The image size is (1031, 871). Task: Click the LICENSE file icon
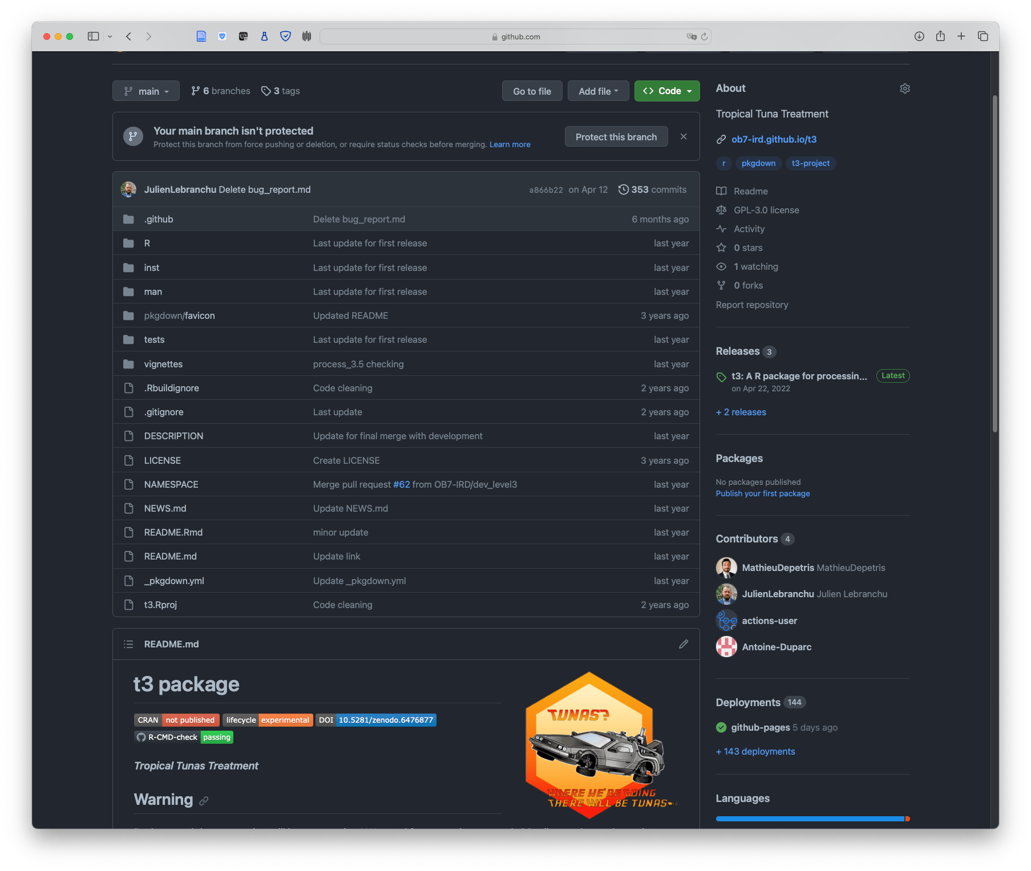pos(129,460)
